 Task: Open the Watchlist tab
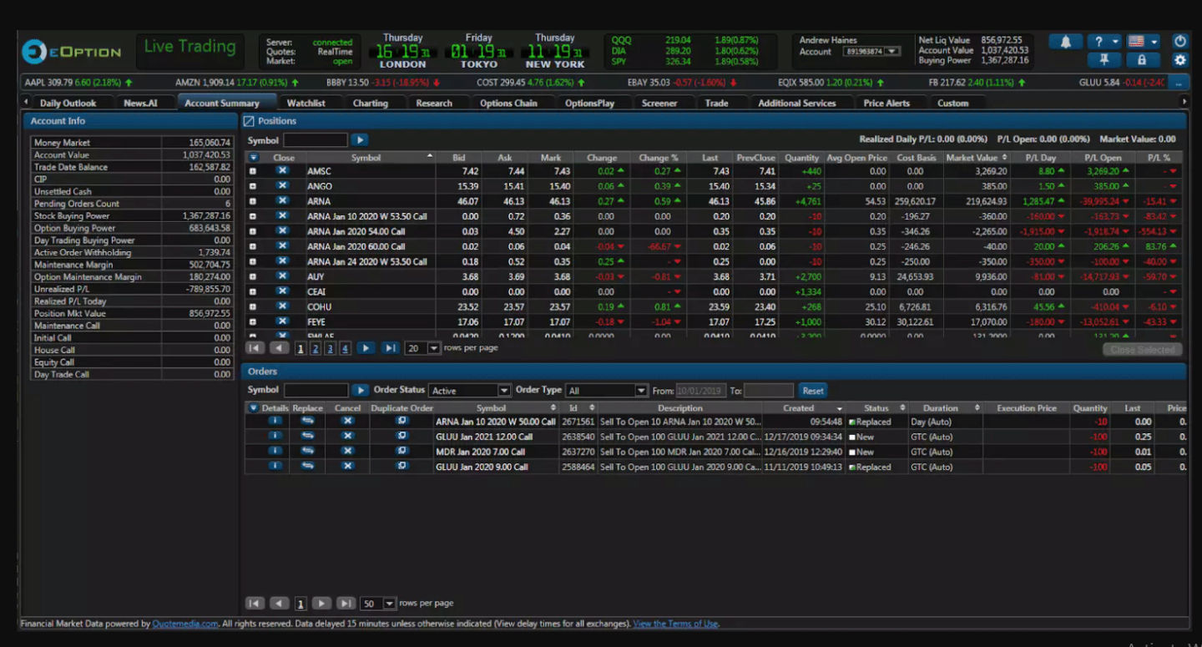(306, 103)
